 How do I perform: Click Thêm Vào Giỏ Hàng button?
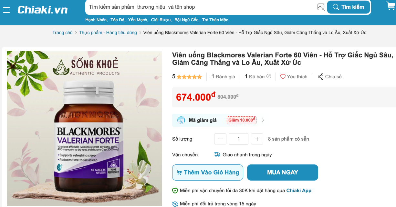click(x=208, y=172)
